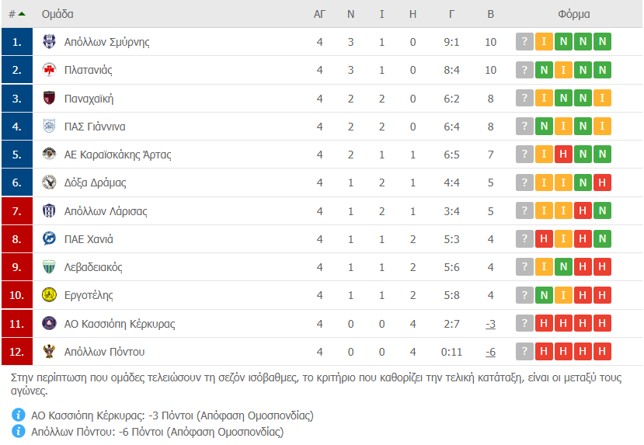Click the Πλατανιάς club crest

(x=50, y=70)
